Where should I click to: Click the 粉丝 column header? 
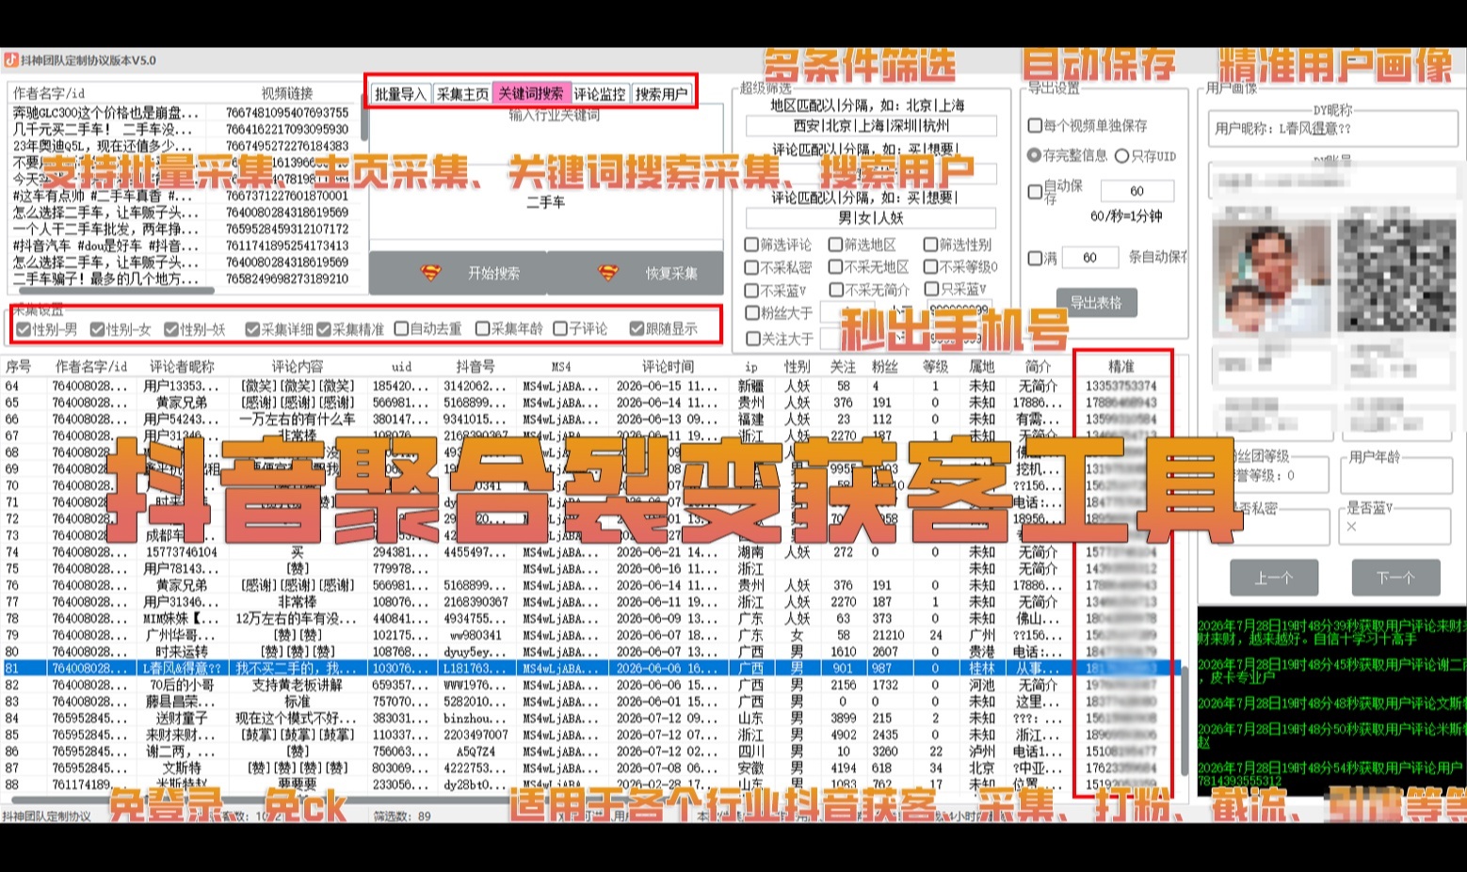coord(884,367)
